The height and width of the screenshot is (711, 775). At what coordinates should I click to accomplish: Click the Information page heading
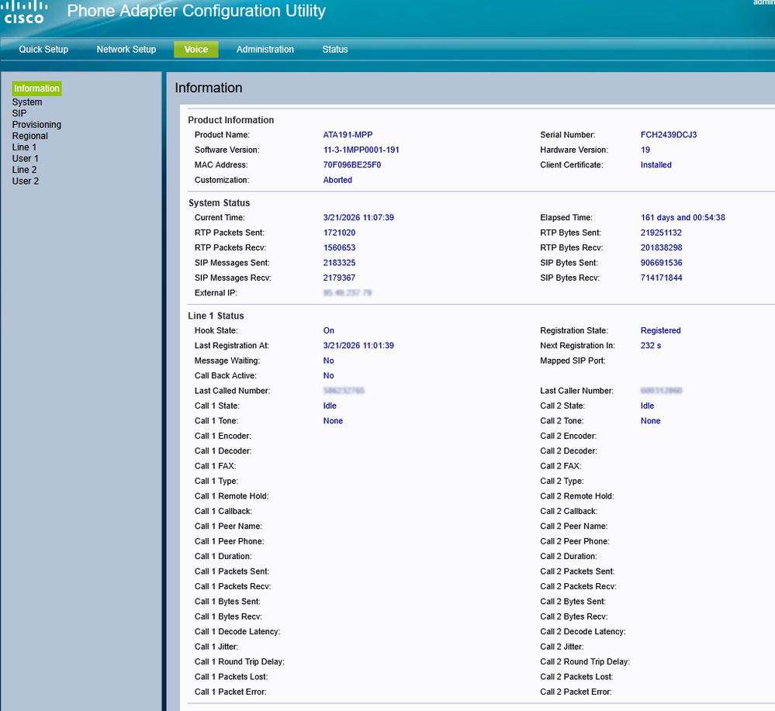pos(209,88)
